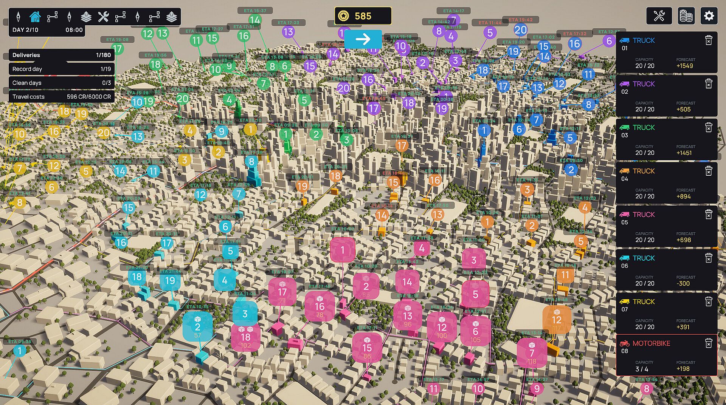The width and height of the screenshot is (726, 405).
Task: Open the settings gear button
Action: pyautogui.click(x=709, y=16)
